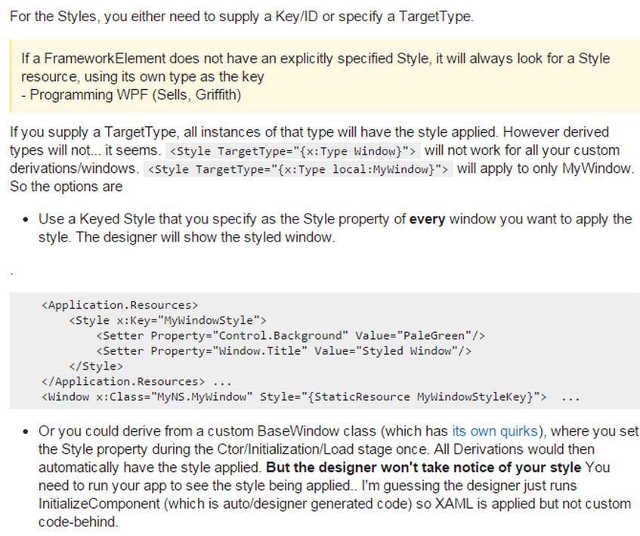Click the text 'code-behind.' at the end
This screenshot has height=536, width=640.
79,522
